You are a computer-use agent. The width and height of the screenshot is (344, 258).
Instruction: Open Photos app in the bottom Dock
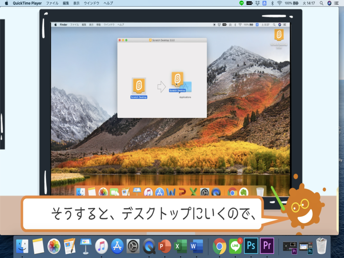tap(54, 246)
